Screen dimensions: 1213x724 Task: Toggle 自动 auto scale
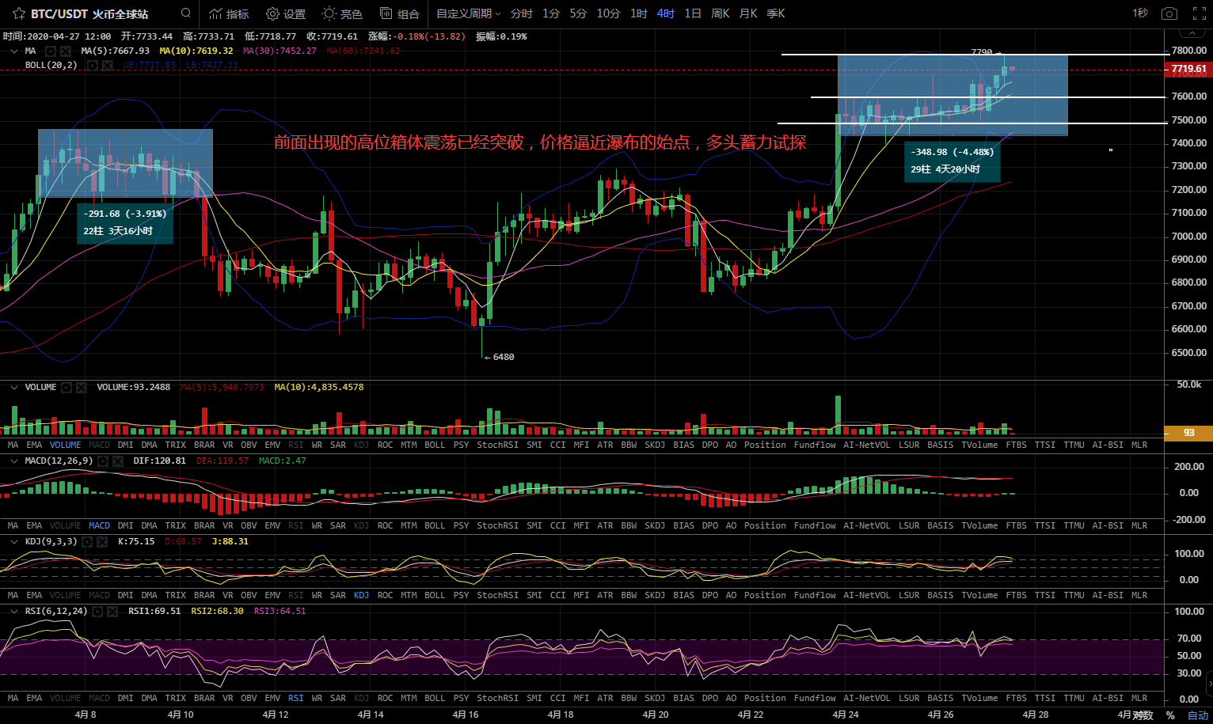pyautogui.click(x=1198, y=715)
